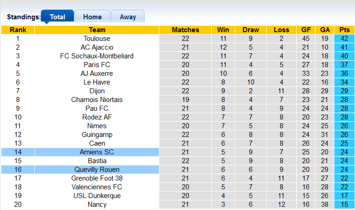
Task: Switch to the Total standings tab
Action: coord(57,17)
